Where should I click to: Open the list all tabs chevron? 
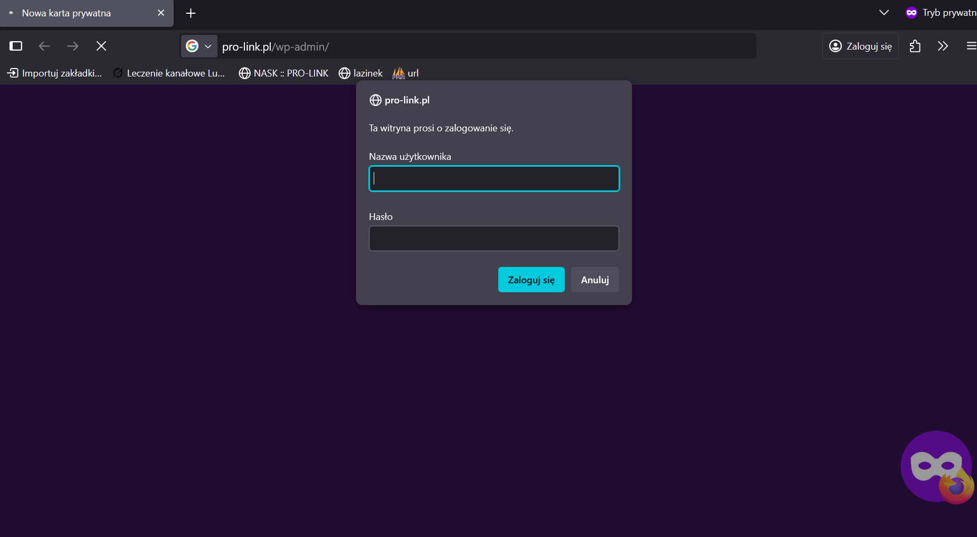point(884,13)
